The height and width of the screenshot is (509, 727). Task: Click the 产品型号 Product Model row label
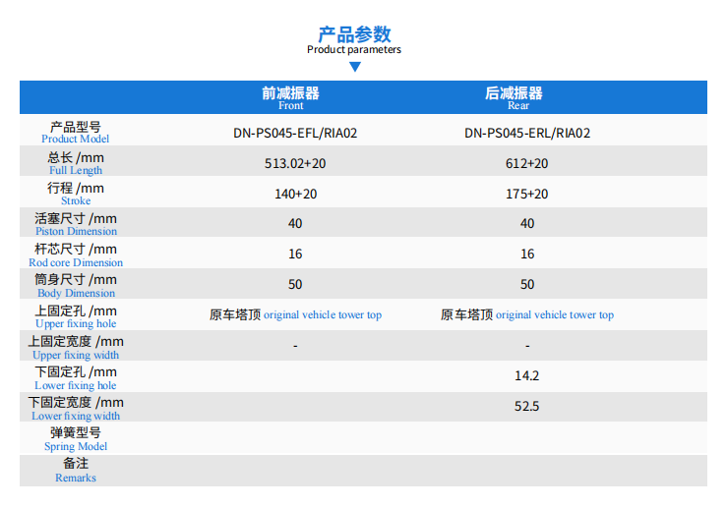click(x=76, y=133)
